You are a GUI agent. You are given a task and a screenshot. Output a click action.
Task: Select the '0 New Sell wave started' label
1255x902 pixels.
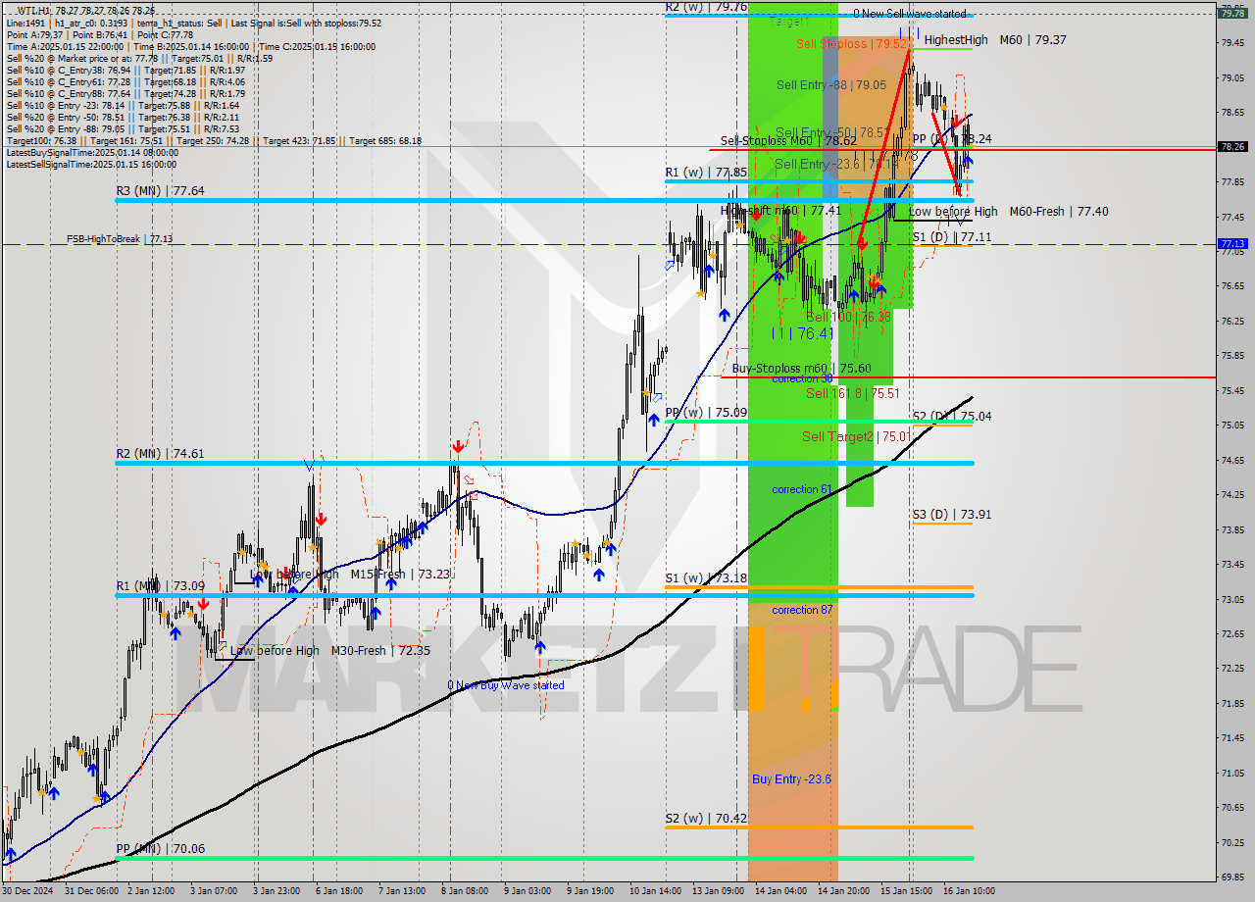point(909,14)
